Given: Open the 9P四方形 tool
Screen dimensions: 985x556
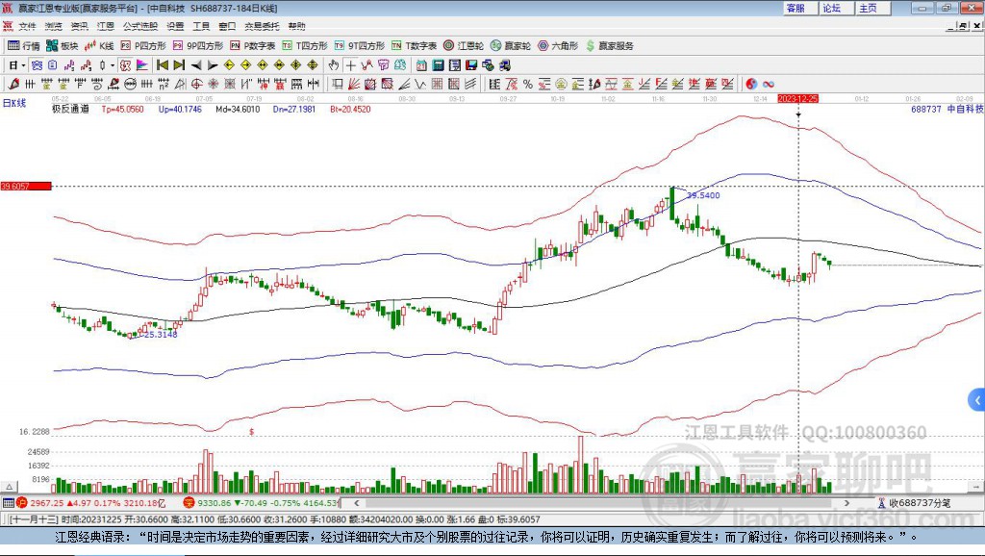Looking at the screenshot, I should (x=198, y=46).
